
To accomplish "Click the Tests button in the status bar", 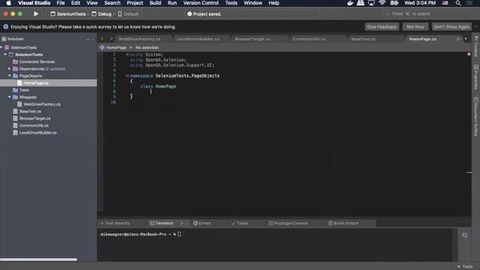I will coord(465,266).
